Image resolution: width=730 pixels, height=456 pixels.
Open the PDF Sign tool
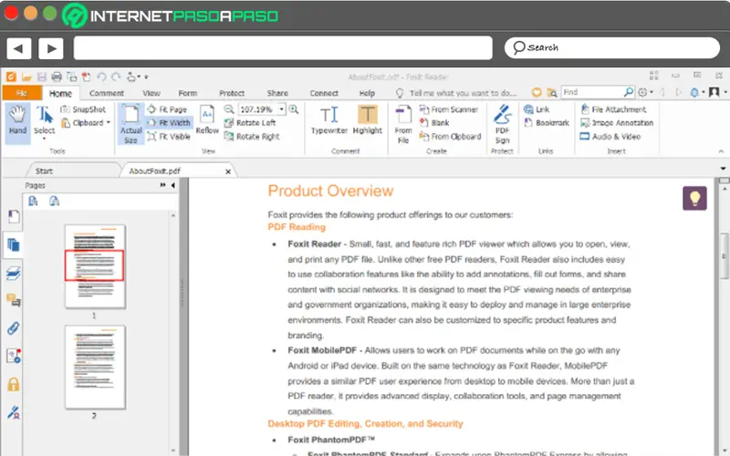click(x=502, y=122)
